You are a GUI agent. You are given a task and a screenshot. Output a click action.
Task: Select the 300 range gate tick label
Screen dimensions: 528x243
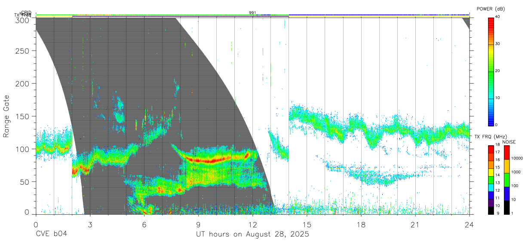[x=21, y=20]
